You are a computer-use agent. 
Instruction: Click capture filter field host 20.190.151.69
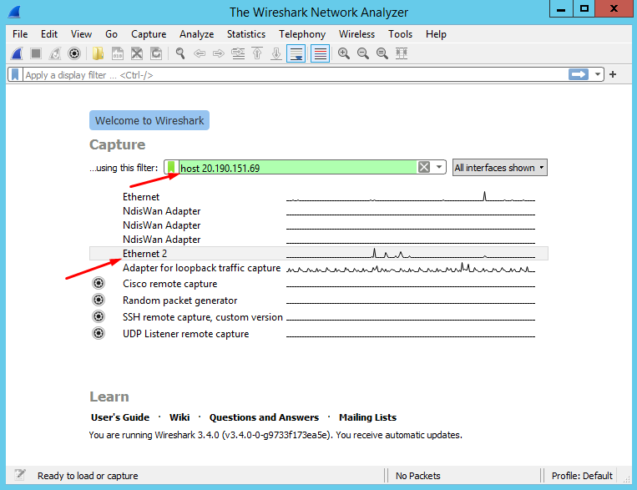click(x=298, y=168)
